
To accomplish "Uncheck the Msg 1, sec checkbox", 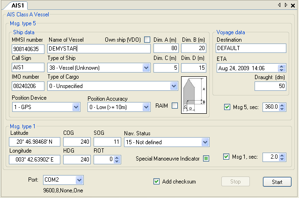I will click(226, 157).
